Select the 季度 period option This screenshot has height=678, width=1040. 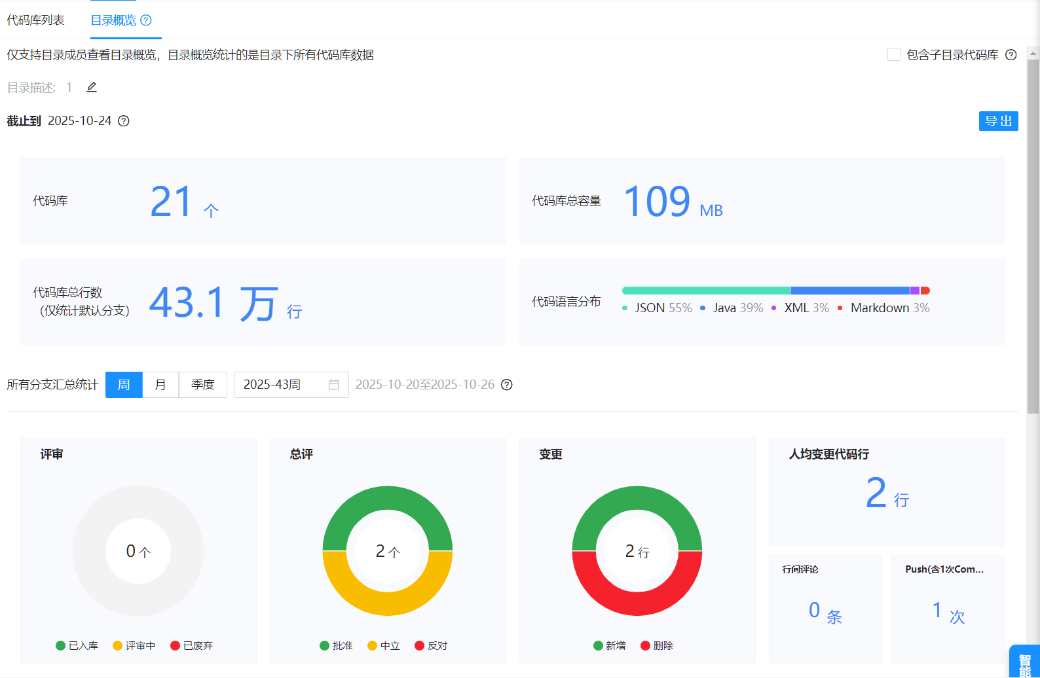click(203, 385)
